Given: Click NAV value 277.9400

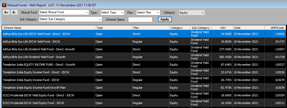Looking at the screenshot, I should click(x=225, y=49).
